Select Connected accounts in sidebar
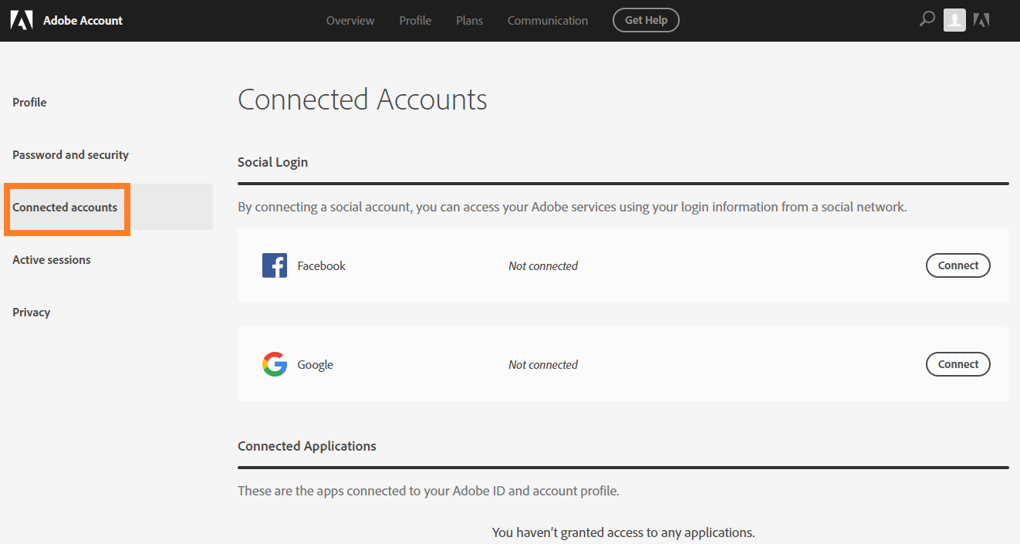 (65, 208)
